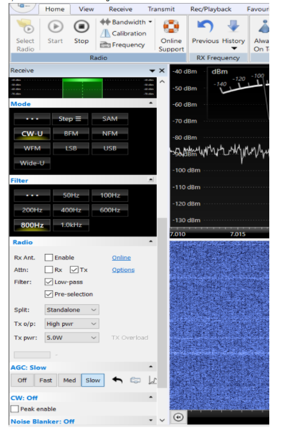
Task: Open the Transmit tab
Action: point(162,9)
